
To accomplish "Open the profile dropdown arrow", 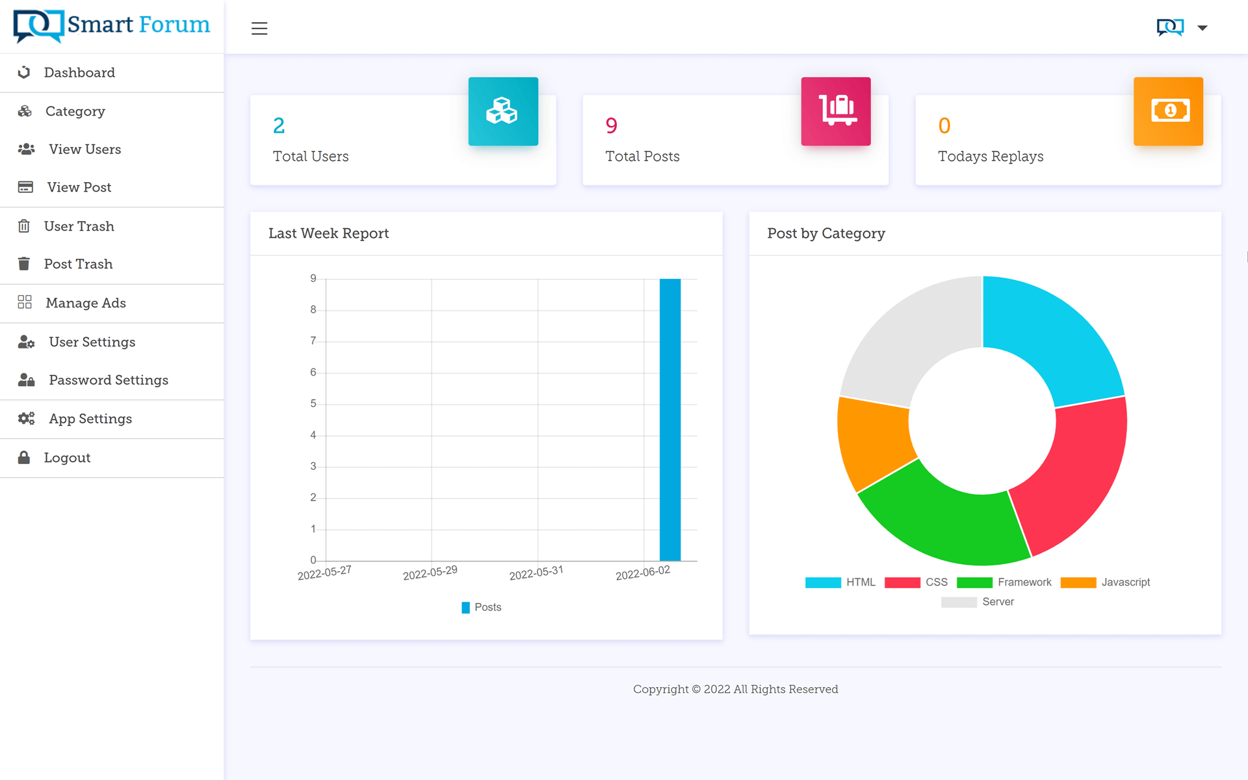I will [x=1202, y=27].
